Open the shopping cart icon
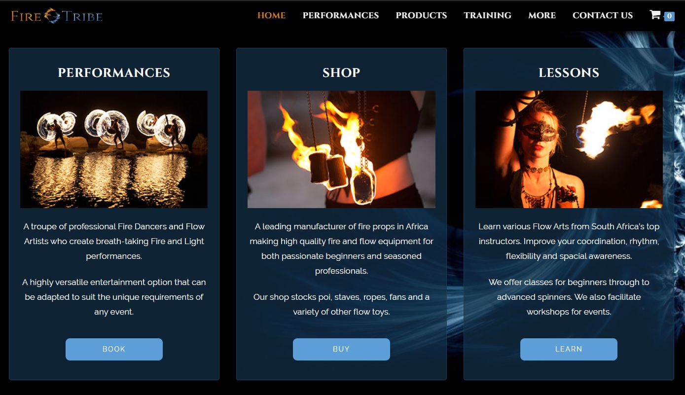This screenshot has height=395, width=685. (x=655, y=15)
